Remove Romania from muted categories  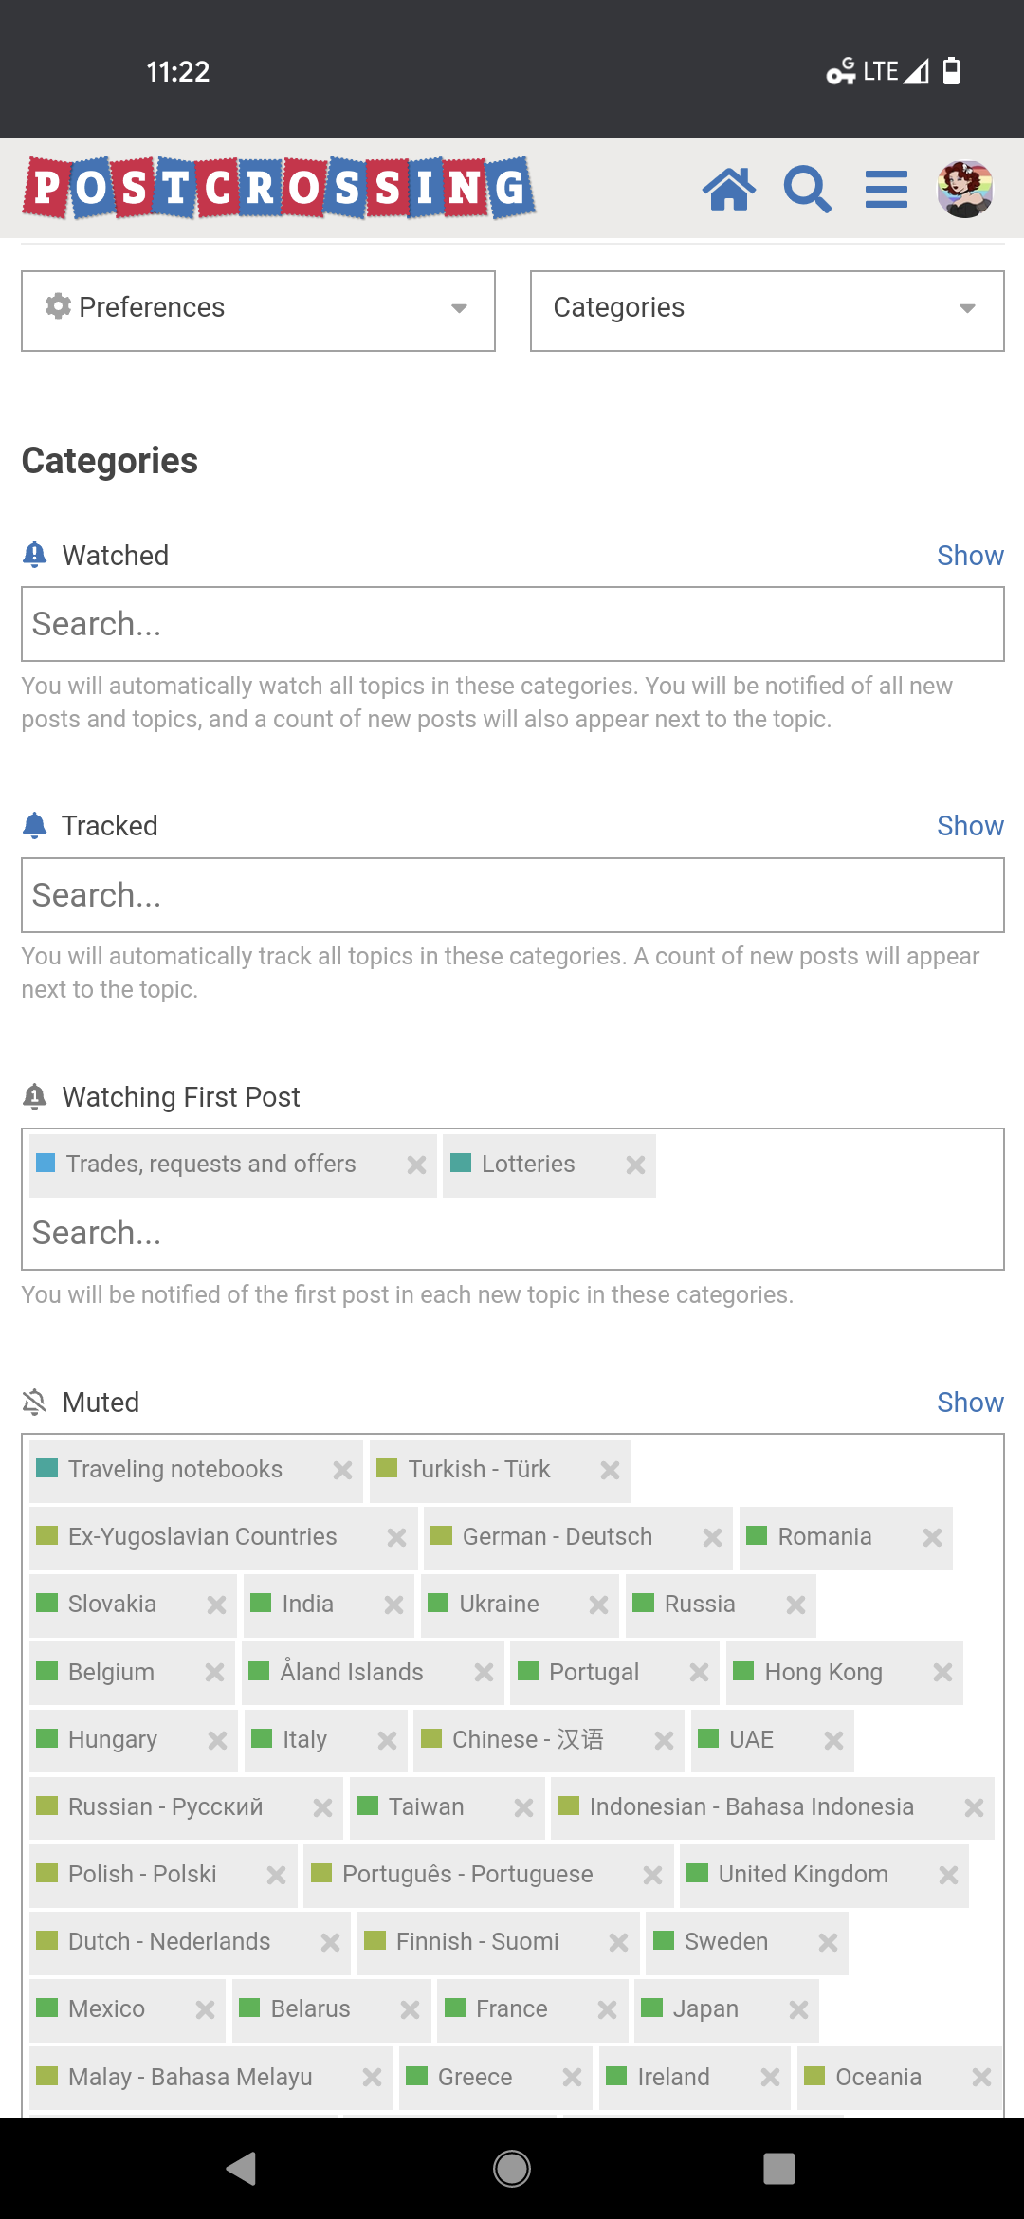932,1537
